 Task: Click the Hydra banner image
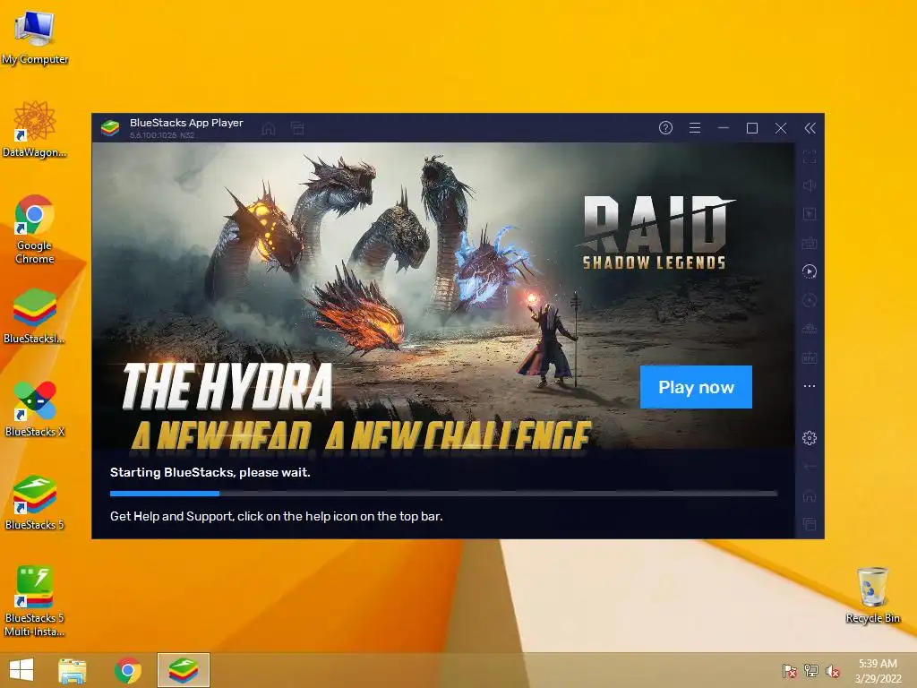point(443,296)
